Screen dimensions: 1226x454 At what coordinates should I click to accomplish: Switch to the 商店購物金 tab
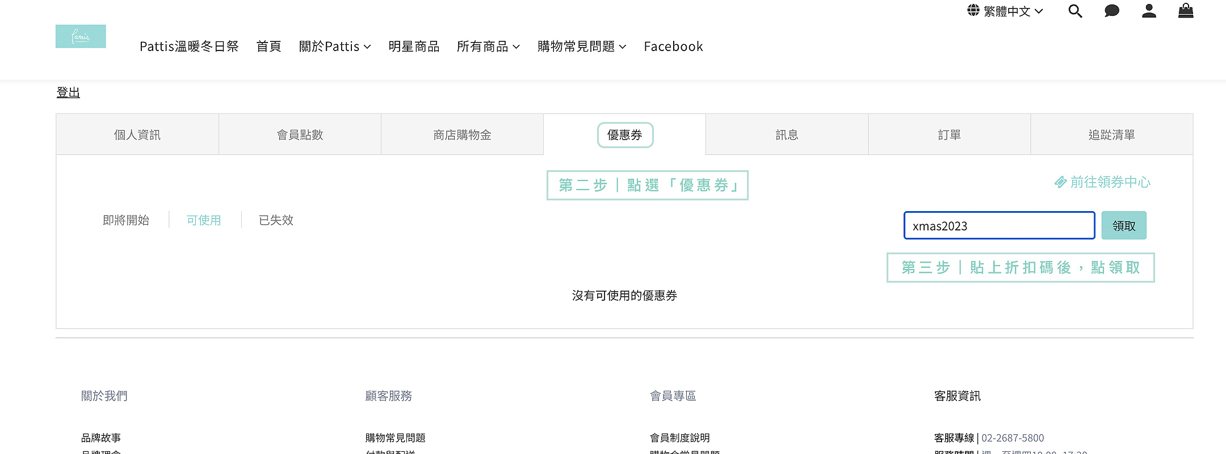(x=462, y=134)
